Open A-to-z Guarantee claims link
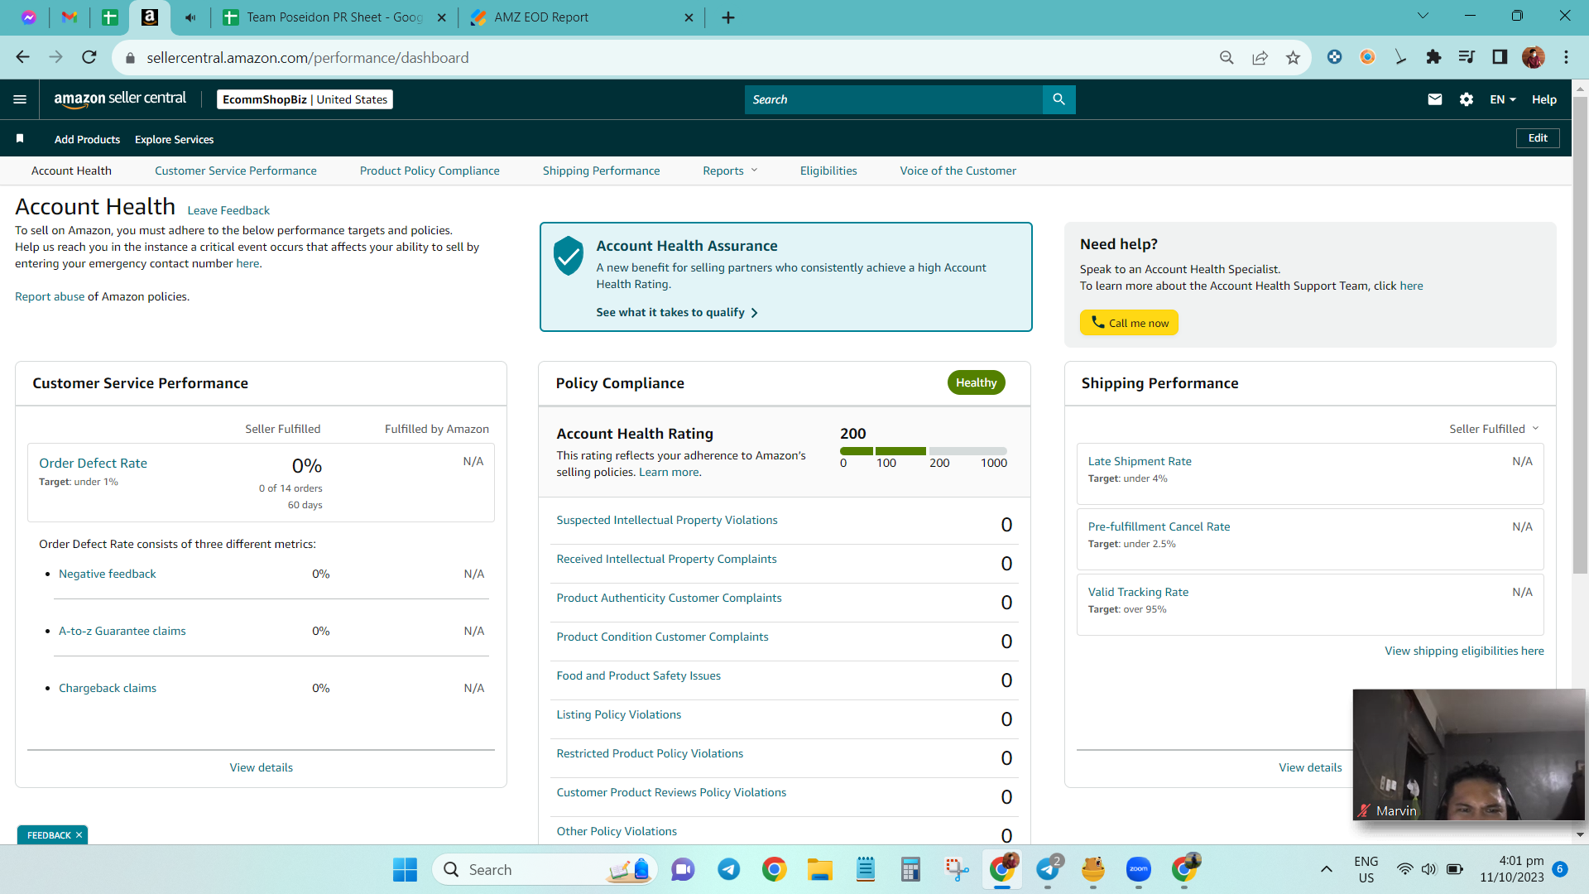Viewport: 1589px width, 894px height. pyautogui.click(x=122, y=631)
